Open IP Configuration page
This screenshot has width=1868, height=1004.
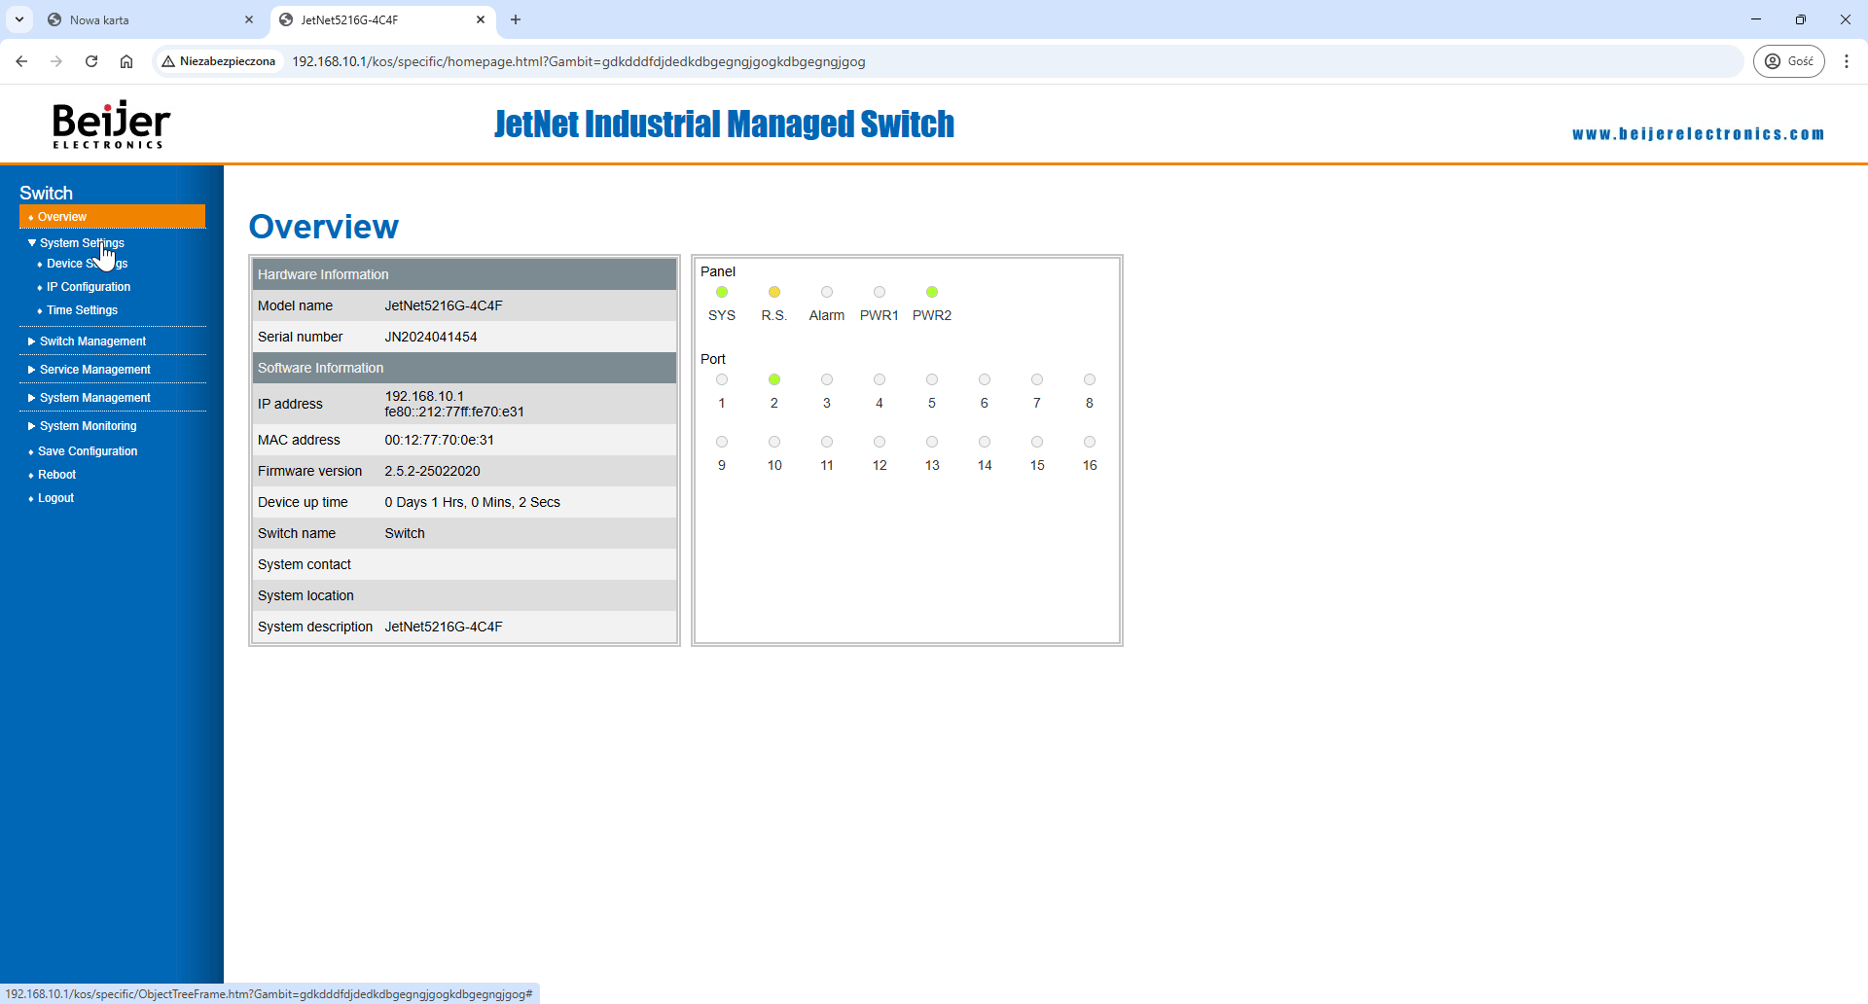click(89, 287)
